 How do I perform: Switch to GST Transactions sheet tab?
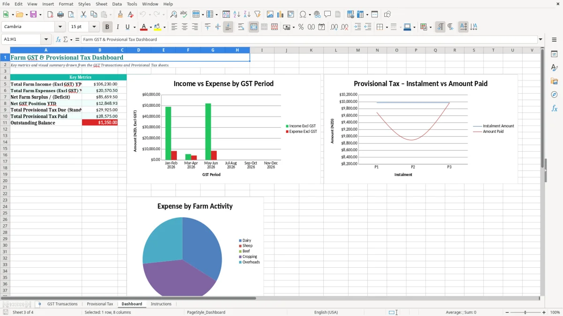(x=62, y=304)
